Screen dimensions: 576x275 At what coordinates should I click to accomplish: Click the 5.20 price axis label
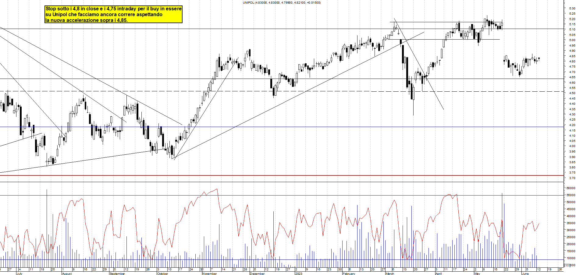(572, 19)
